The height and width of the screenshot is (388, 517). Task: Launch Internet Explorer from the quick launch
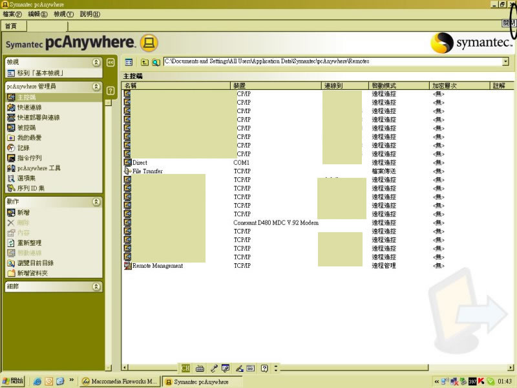(x=37, y=382)
